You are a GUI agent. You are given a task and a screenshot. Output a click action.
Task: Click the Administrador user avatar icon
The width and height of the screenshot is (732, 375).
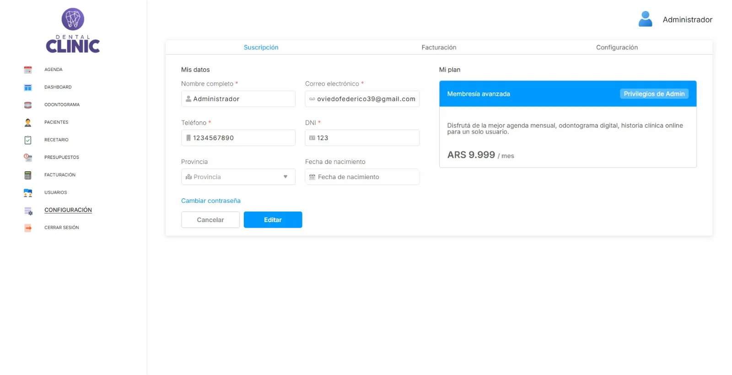pyautogui.click(x=645, y=19)
